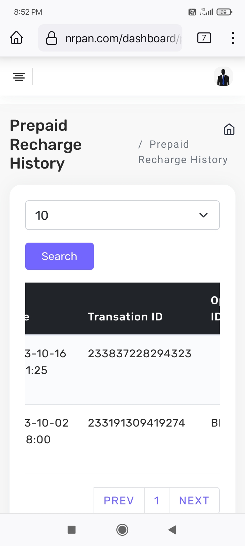The height and width of the screenshot is (546, 245).
Task: Tap the Android recent apps square
Action: coord(71,530)
